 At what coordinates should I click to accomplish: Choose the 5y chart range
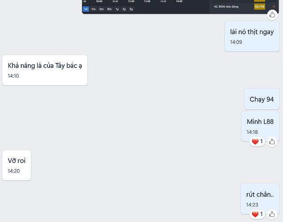click(x=131, y=9)
